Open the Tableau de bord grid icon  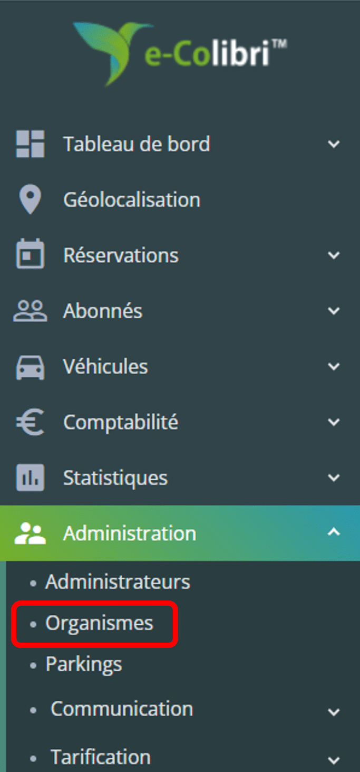tap(30, 144)
